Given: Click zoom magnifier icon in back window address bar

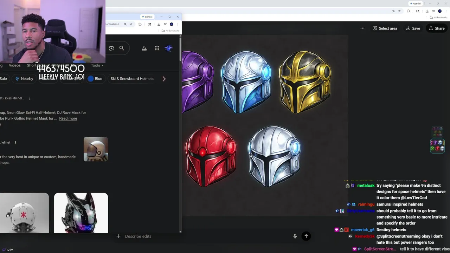Looking at the screenshot, I should click(x=393, y=11).
